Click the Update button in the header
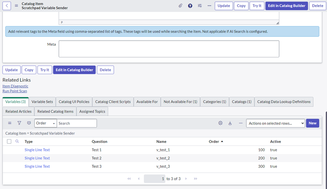The image size is (327, 189). (224, 5)
